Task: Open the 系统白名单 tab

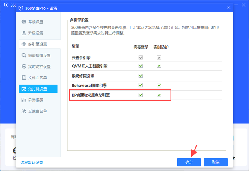Action: [38, 111]
